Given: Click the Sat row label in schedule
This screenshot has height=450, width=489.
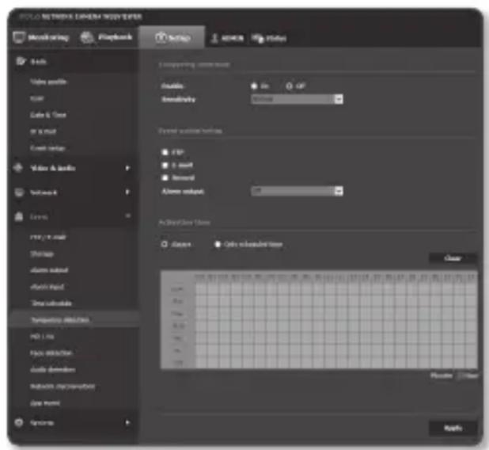Looking at the screenshot, I should [178, 363].
